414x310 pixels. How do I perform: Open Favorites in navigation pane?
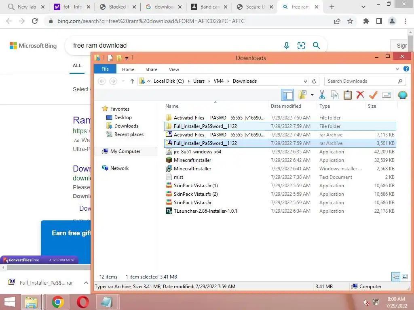coord(120,109)
